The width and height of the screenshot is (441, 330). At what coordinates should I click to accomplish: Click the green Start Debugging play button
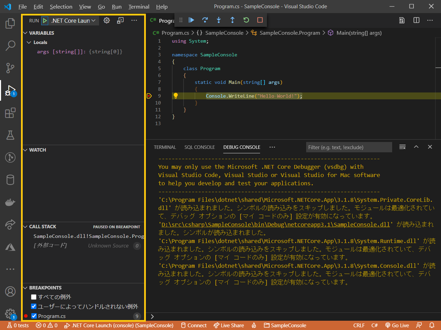tap(45, 21)
